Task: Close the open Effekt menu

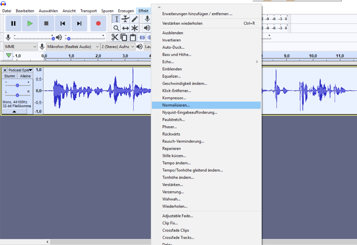Action: coord(143,11)
